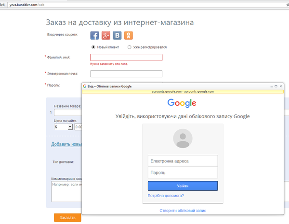Select the 'Уже регистрировался' radio button
The width and height of the screenshot is (289, 224).
[130, 47]
